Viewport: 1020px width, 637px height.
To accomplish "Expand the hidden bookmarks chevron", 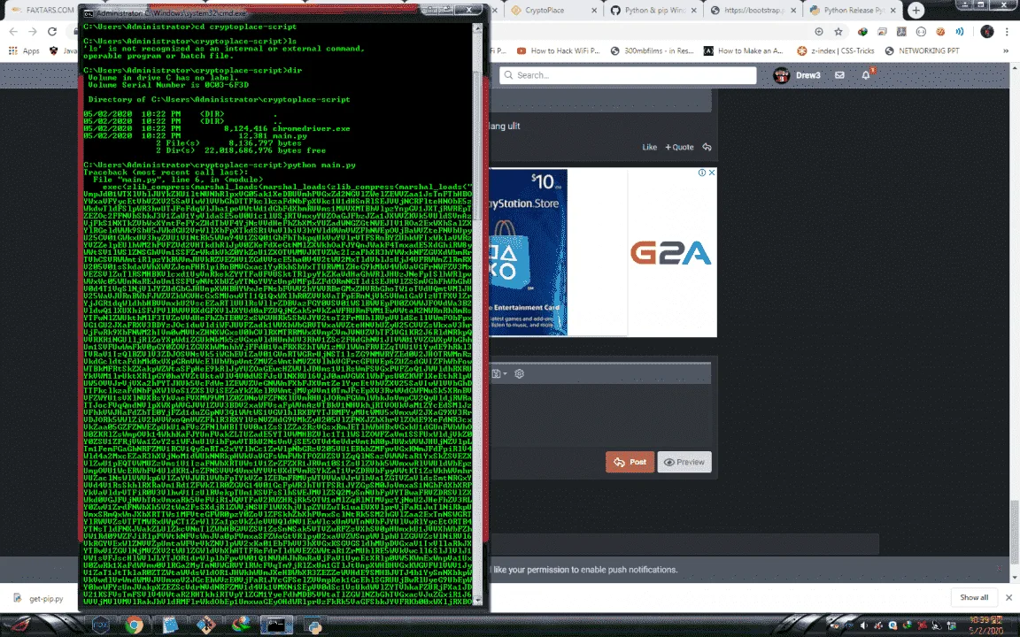I will pos(1006,50).
